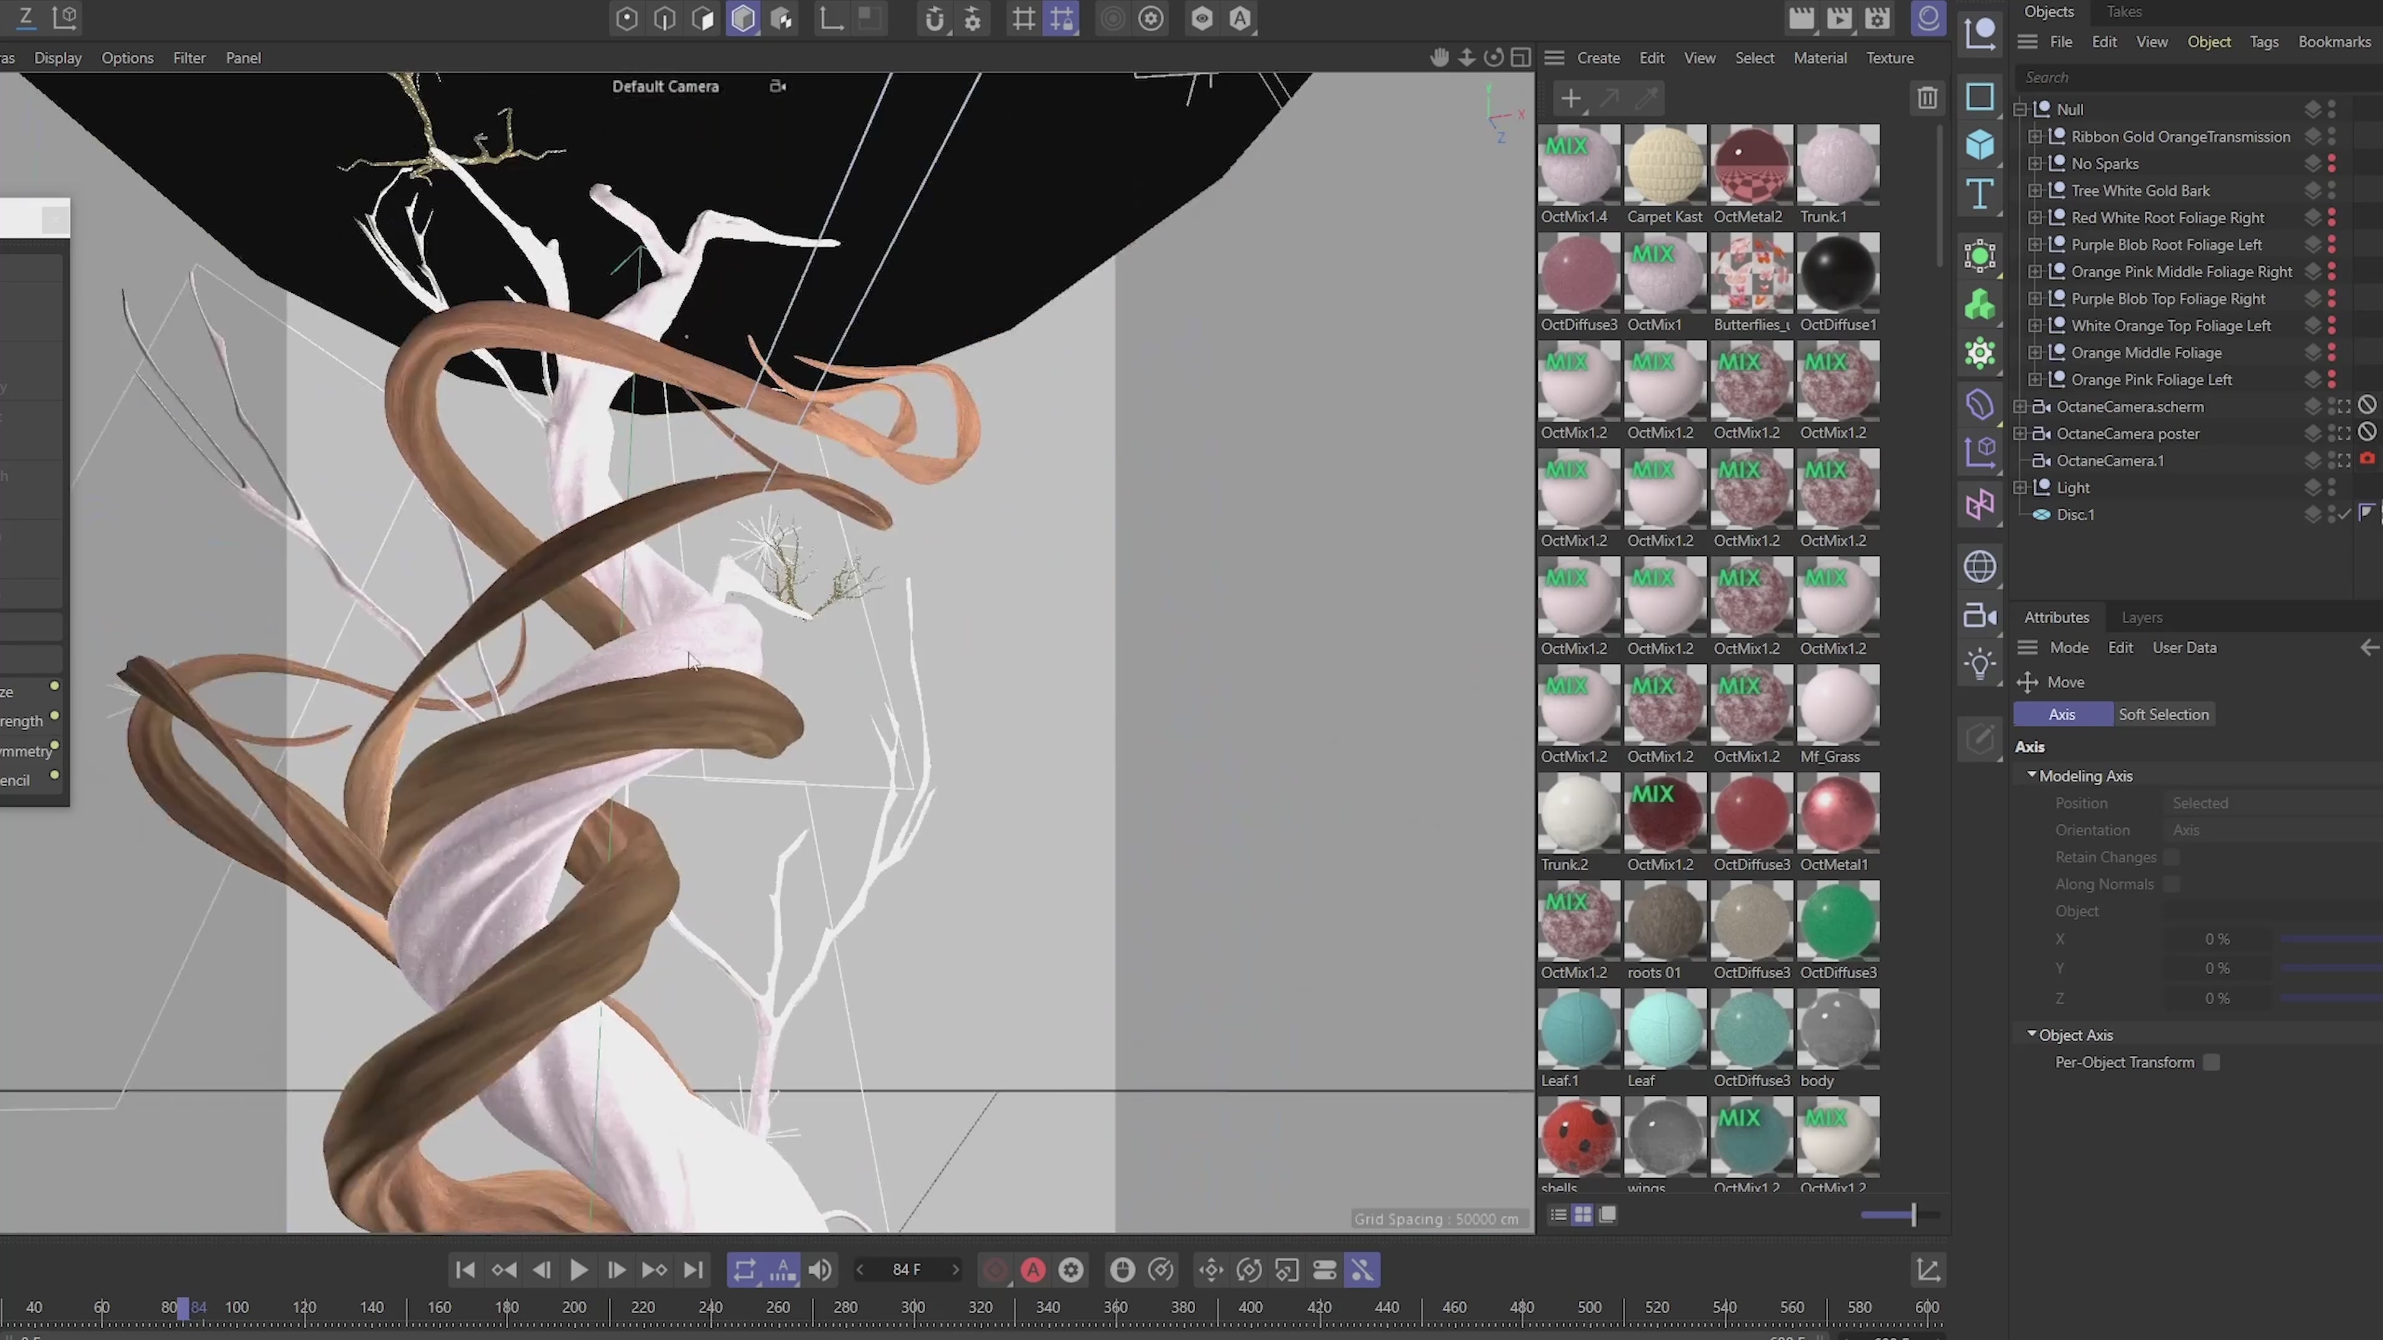Collapse the Object Axis section
2383x1340 pixels.
[x=2032, y=1034]
